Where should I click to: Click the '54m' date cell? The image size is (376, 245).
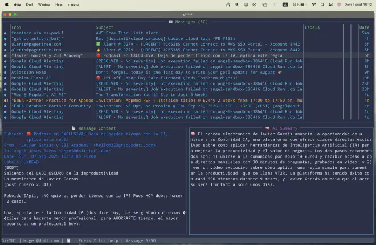point(366,33)
